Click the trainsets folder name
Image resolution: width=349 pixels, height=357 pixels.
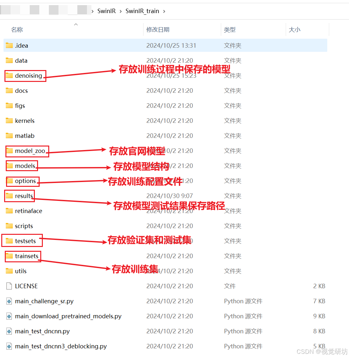(27, 256)
